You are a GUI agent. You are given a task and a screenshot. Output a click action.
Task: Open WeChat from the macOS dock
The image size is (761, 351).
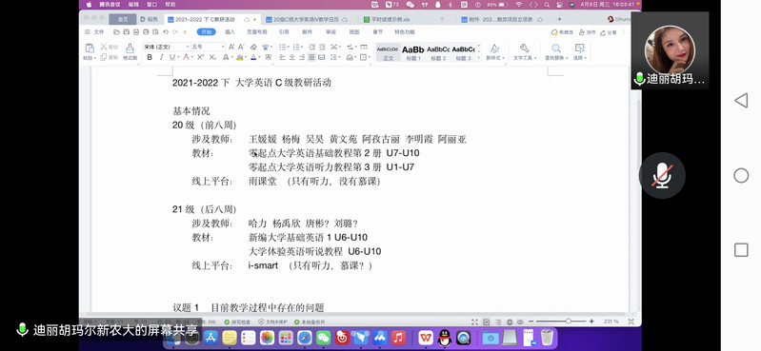(x=323, y=338)
